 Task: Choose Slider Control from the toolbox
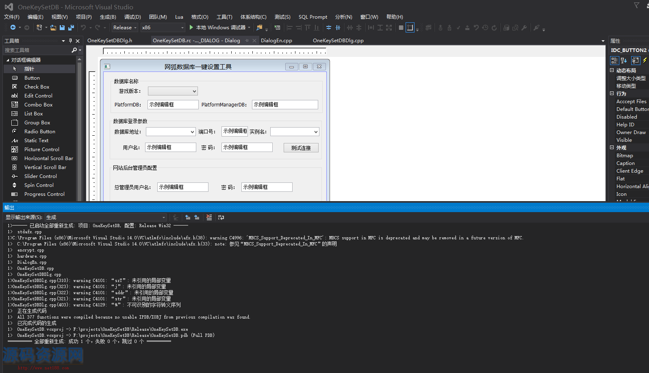pyautogui.click(x=40, y=176)
